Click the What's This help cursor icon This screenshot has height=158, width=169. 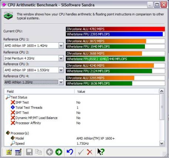[x=101, y=152]
